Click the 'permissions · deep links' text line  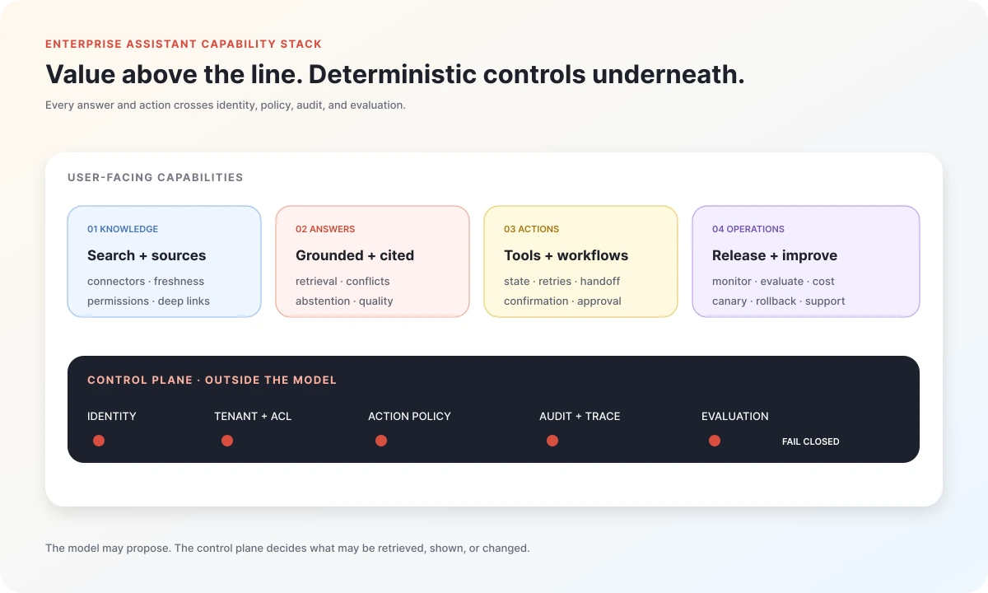(x=148, y=301)
